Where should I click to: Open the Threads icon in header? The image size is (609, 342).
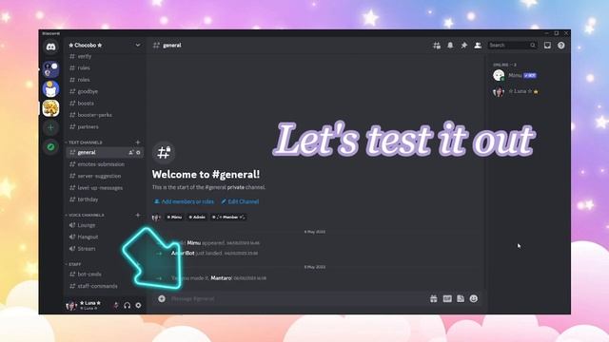click(437, 46)
